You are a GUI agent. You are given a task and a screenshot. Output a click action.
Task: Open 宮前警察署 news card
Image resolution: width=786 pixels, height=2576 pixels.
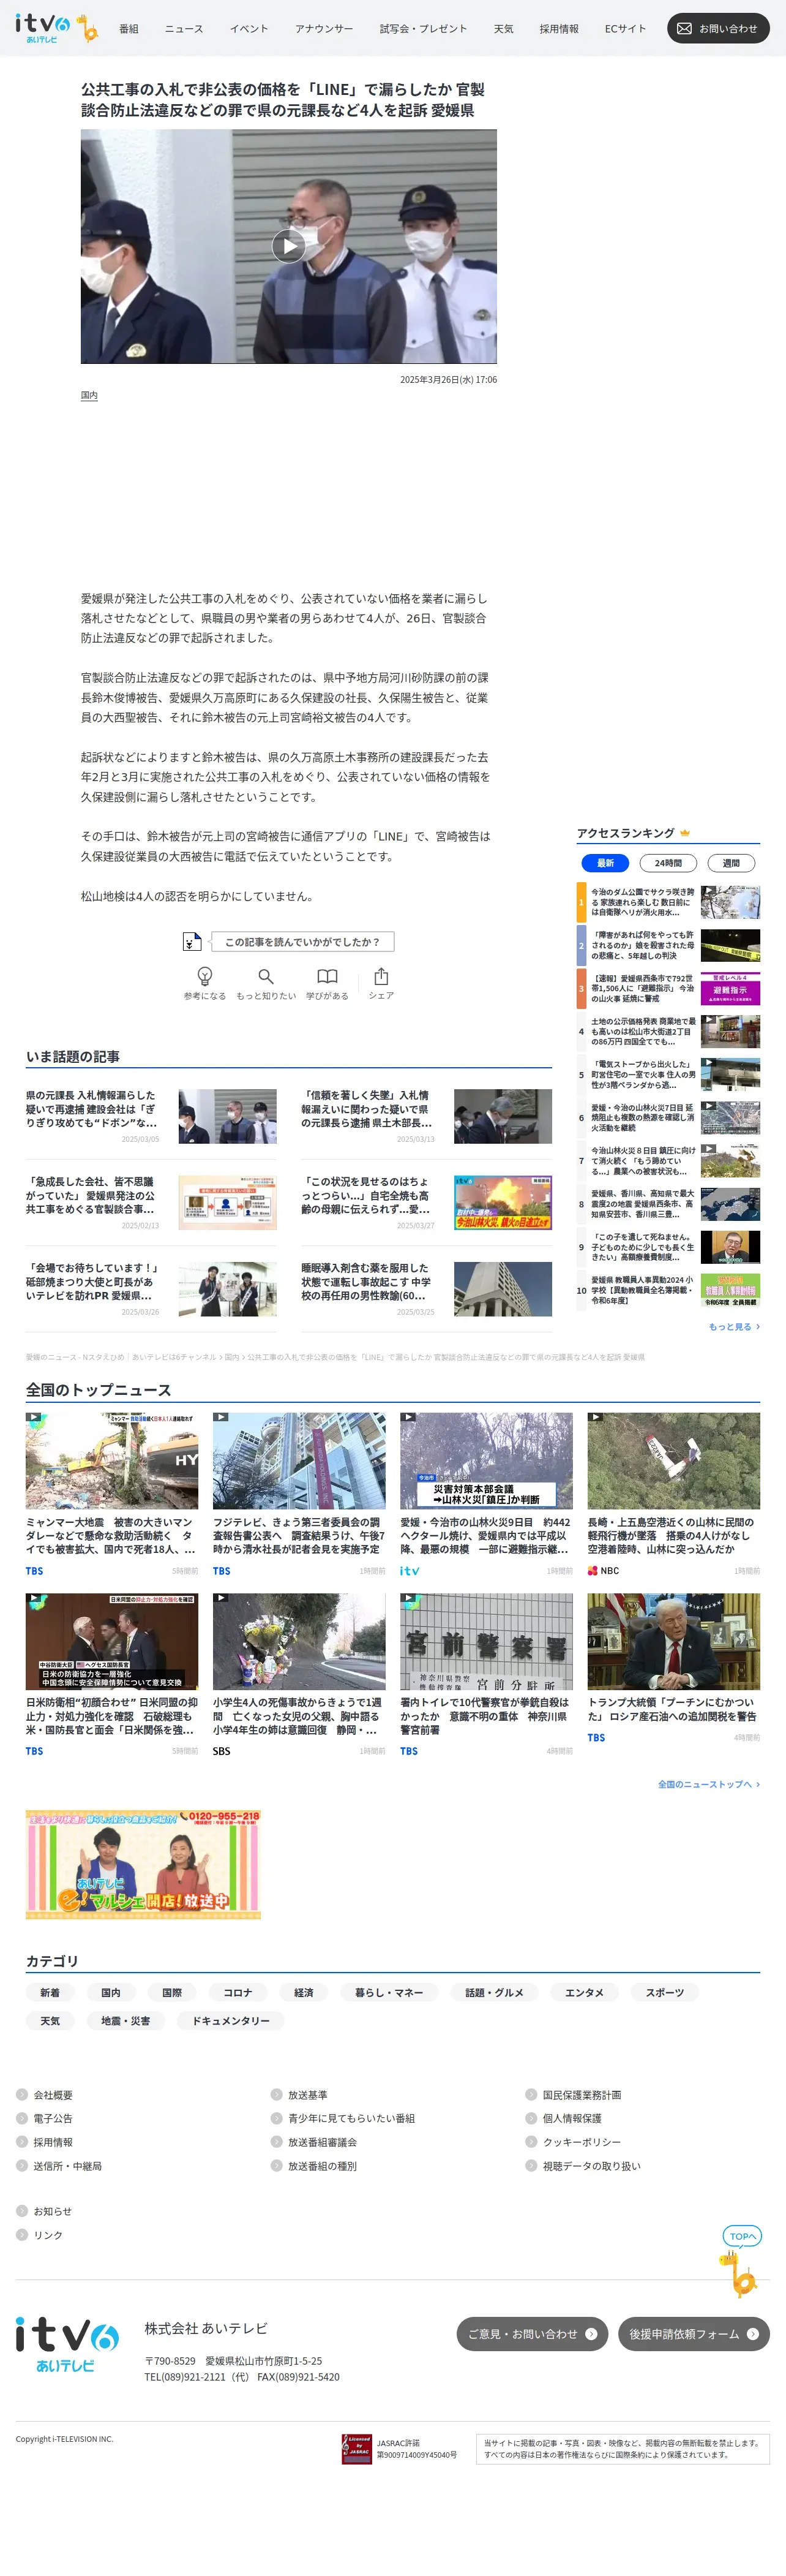click(x=487, y=1675)
